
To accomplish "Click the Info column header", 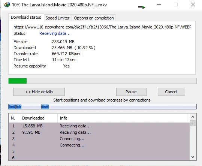I will point(123,118).
